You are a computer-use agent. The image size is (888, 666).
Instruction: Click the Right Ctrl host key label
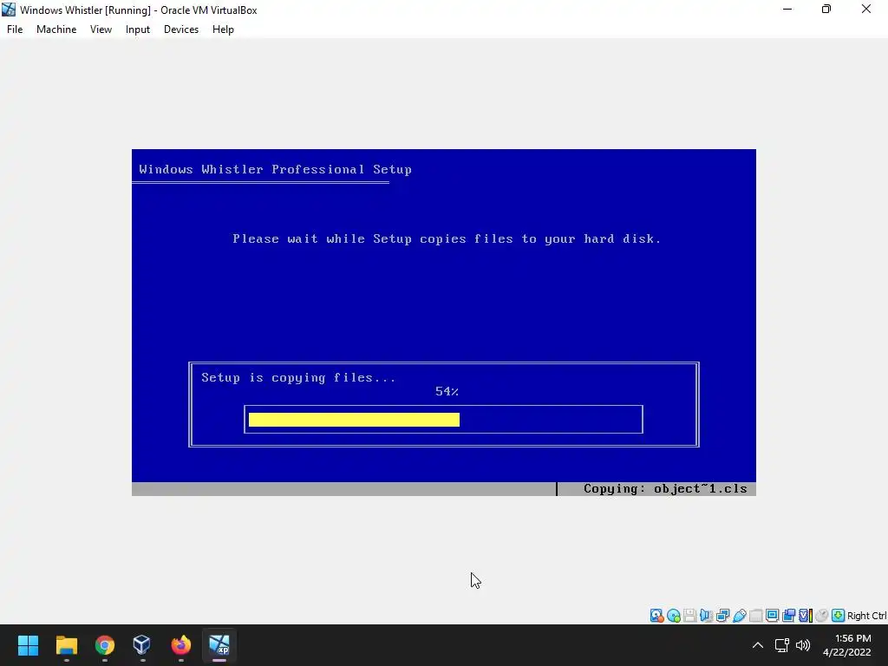pyautogui.click(x=867, y=616)
